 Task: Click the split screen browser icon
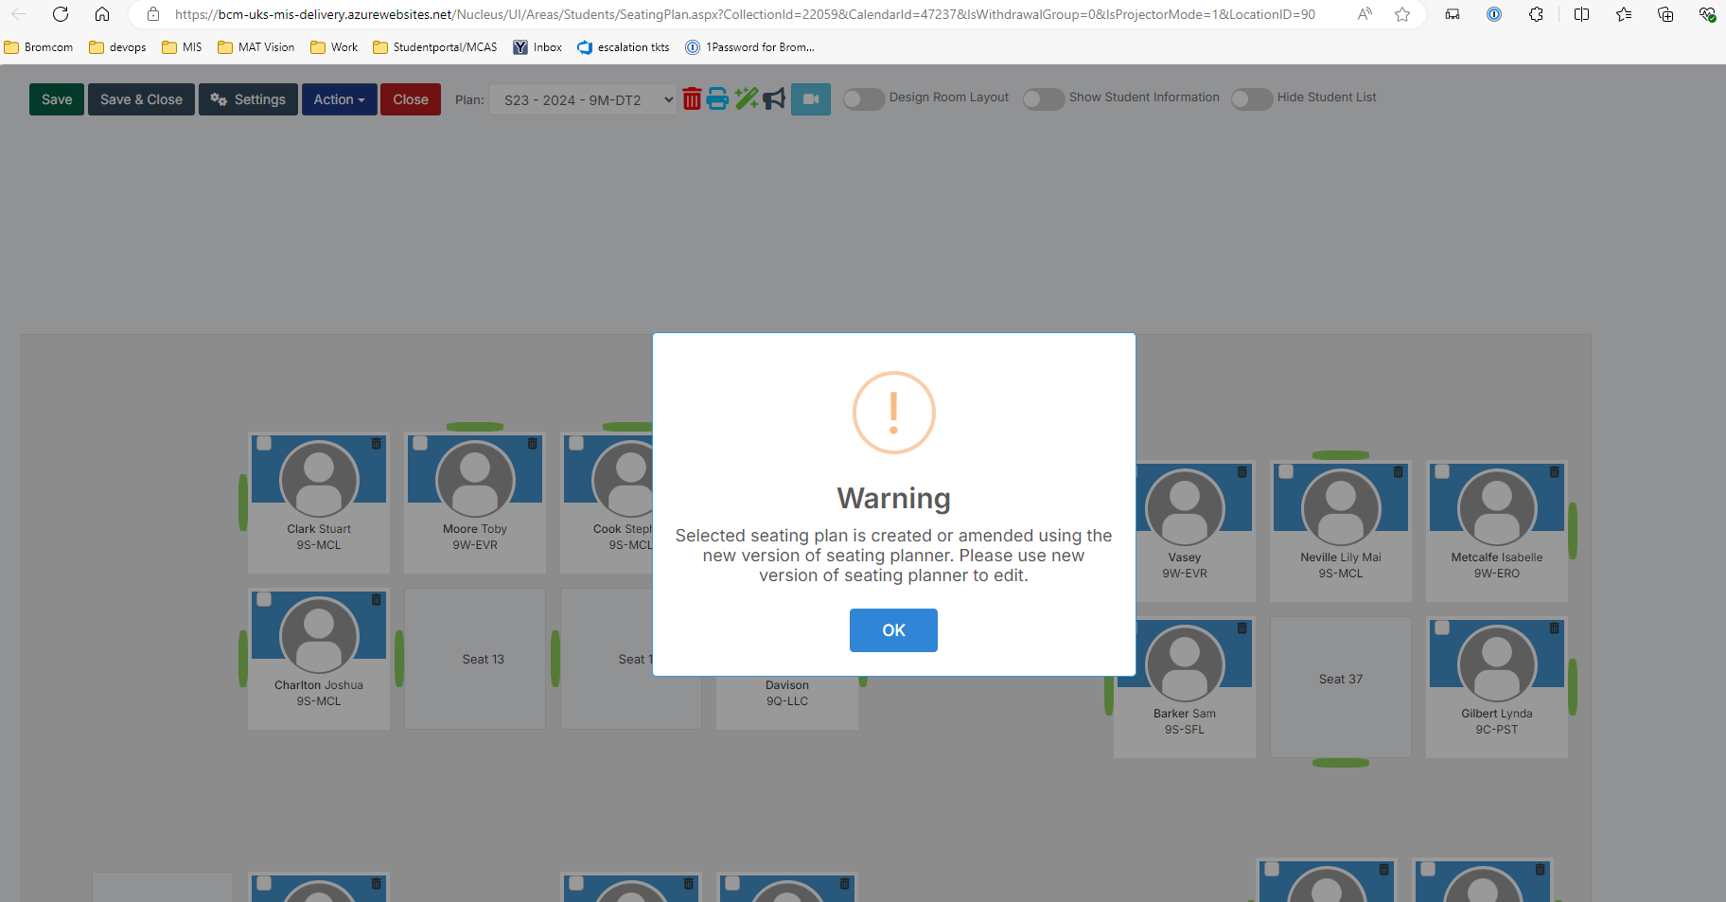(1581, 14)
